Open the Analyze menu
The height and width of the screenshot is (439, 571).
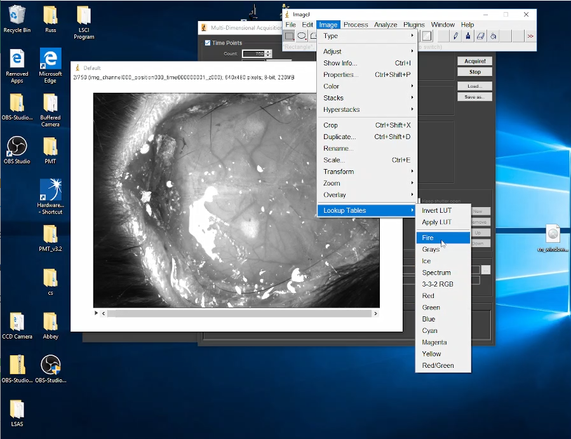click(x=385, y=25)
